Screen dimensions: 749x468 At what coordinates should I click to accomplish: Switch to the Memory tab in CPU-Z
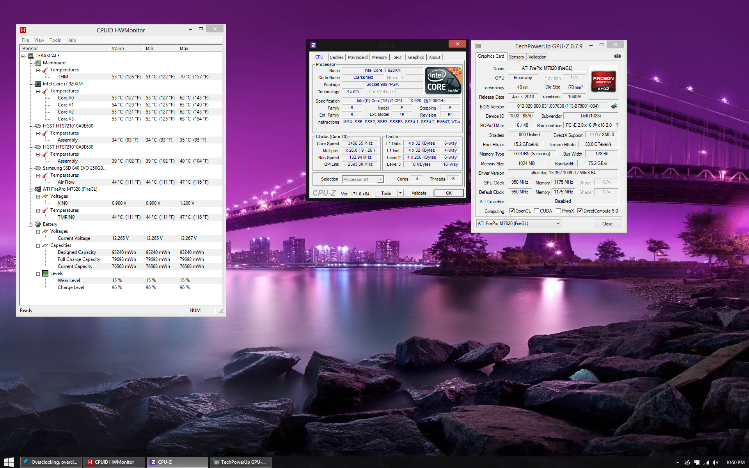click(380, 57)
